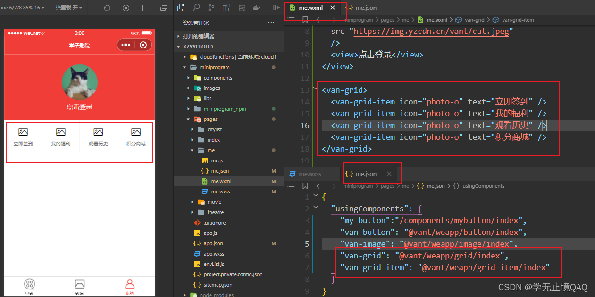
Task: Click the stop simulator icon
Action: [x=126, y=8]
